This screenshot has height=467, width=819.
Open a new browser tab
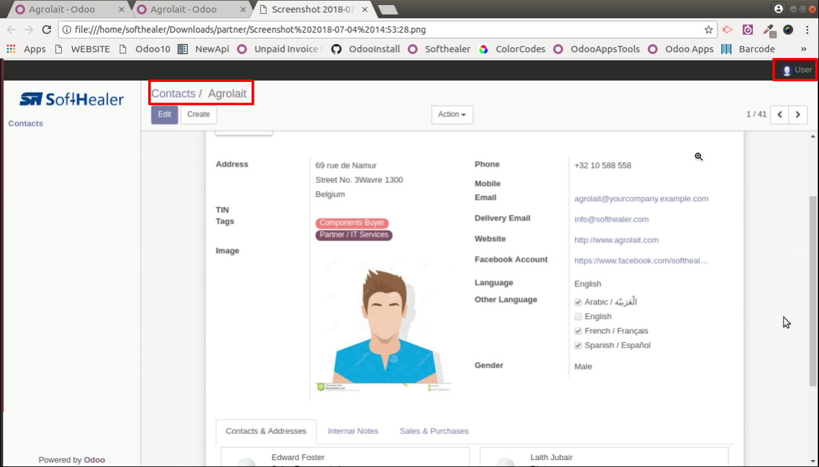point(387,9)
